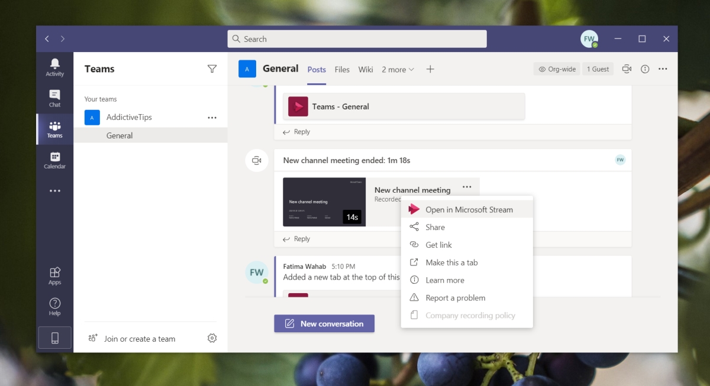Open the Apps store icon
Viewport: 710px width, 386px height.
[x=54, y=275]
